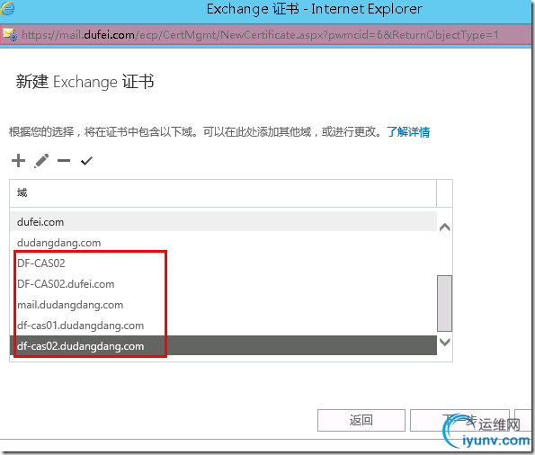Select the df-cas02.dudangdang.com row
Image resolution: width=535 pixels, height=455 pixels.
click(x=223, y=346)
